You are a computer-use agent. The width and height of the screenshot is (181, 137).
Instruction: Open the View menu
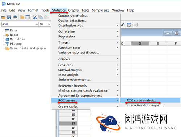(21, 10)
